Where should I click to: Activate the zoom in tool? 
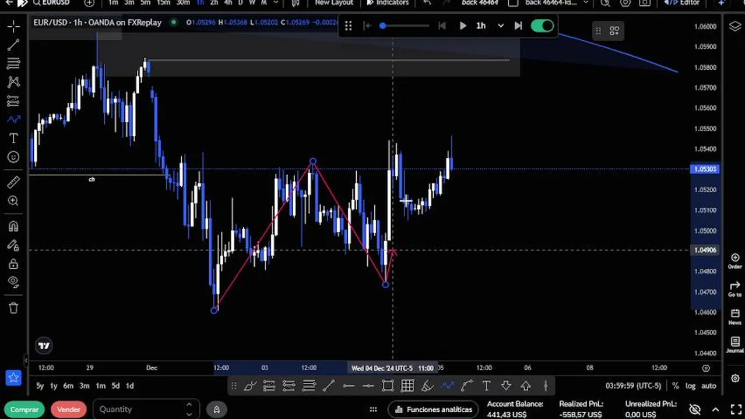[13, 201]
